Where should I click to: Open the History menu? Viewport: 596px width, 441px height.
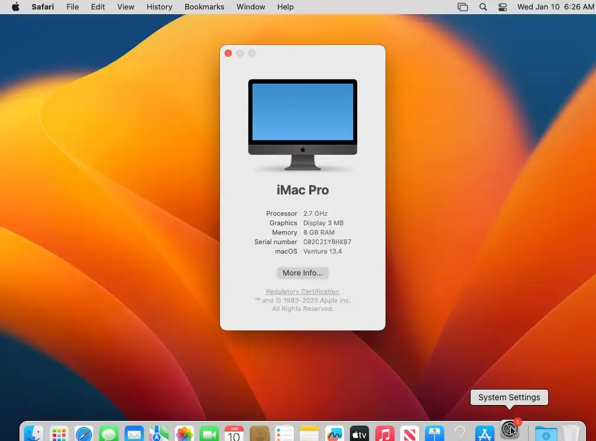(x=159, y=7)
